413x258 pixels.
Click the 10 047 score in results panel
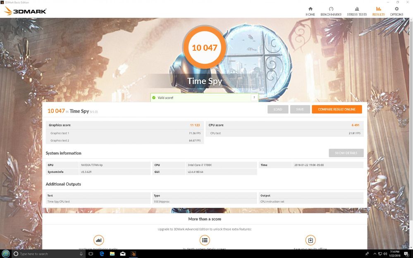56,111
